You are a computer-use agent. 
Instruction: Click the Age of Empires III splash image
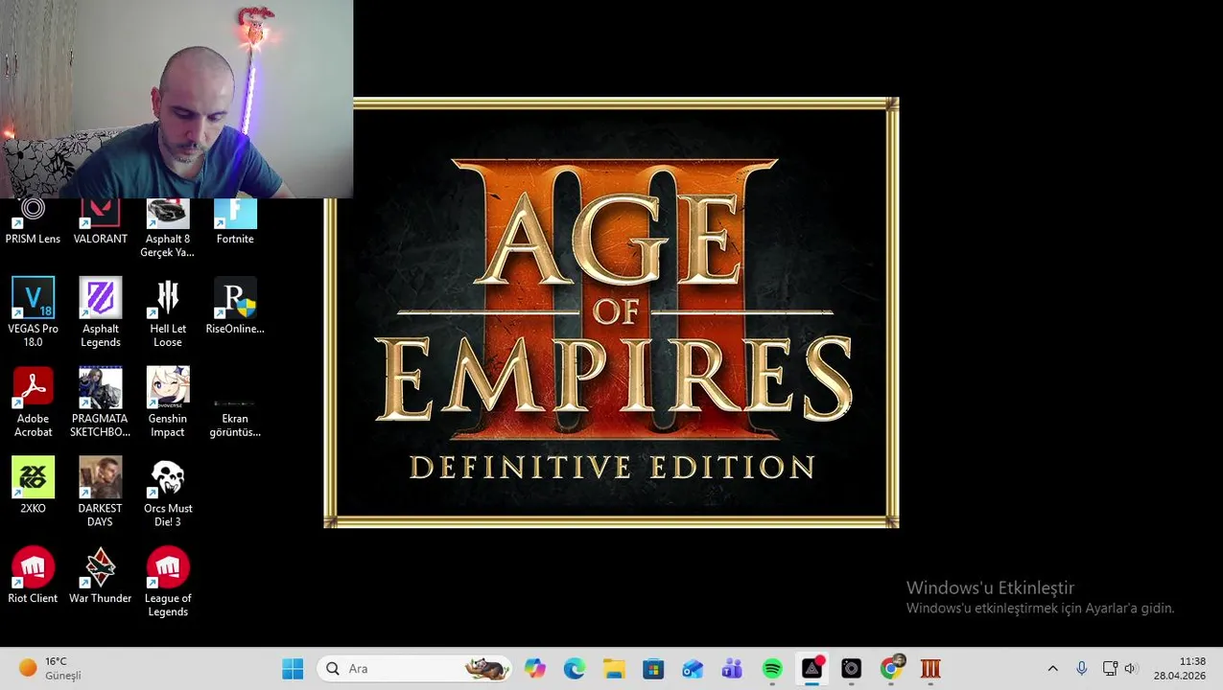pyautogui.click(x=611, y=312)
